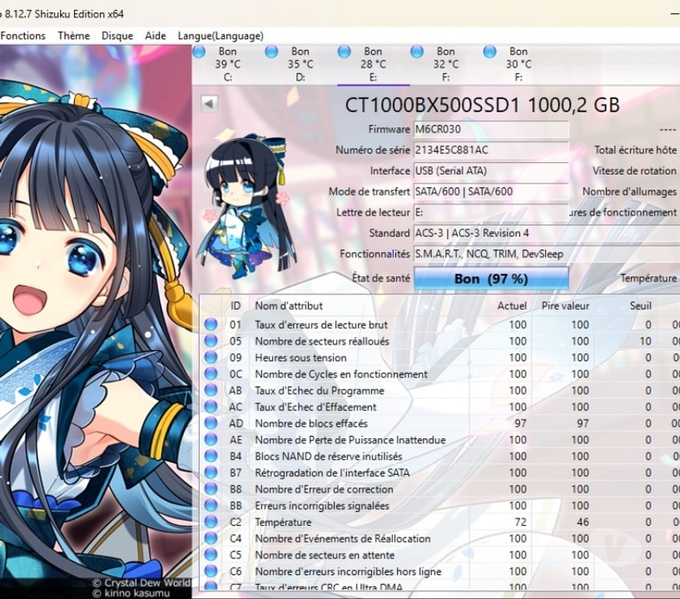Open the Disque menu
The width and height of the screenshot is (680, 599).
tap(117, 36)
